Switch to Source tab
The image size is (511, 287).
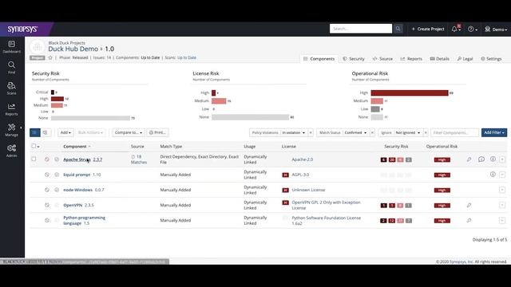382,59
